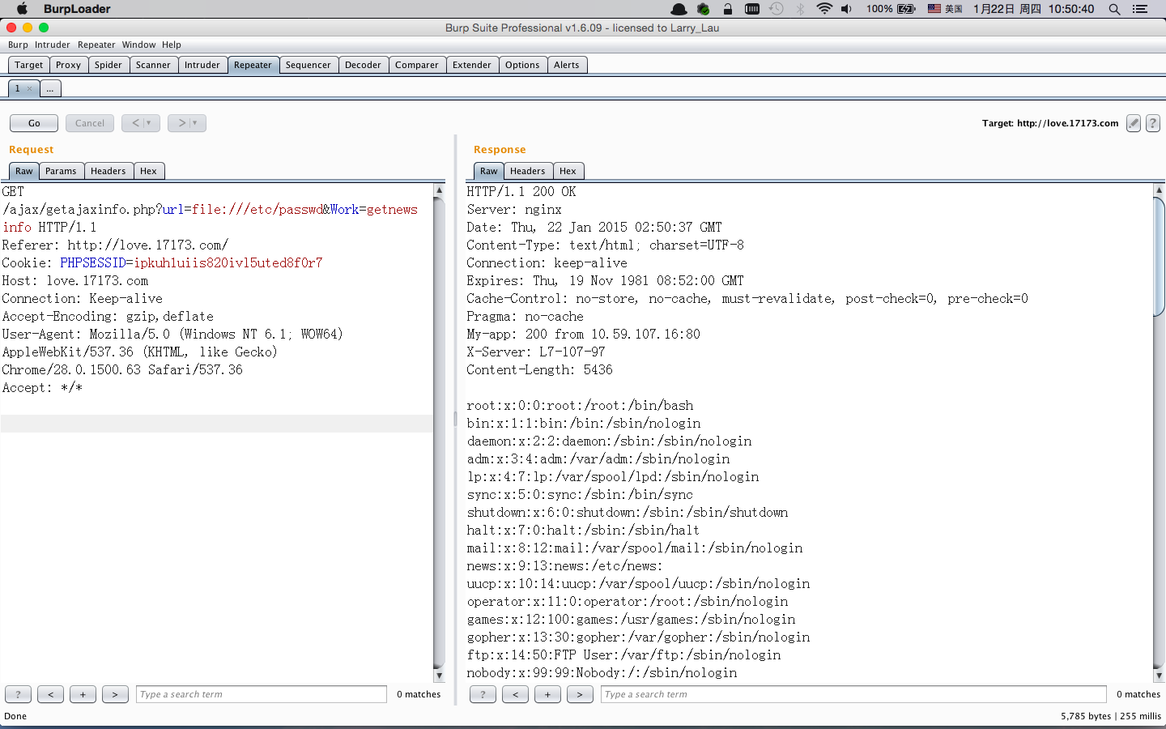1166x729 pixels.
Task: Add a new Repeater tab with the ellipsis tab
Action: pos(49,88)
